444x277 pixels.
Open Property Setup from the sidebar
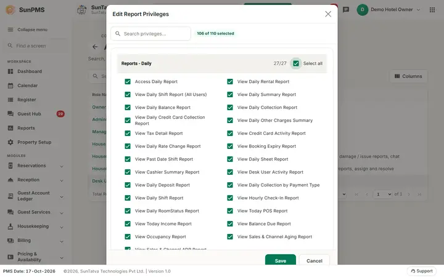[35, 142]
